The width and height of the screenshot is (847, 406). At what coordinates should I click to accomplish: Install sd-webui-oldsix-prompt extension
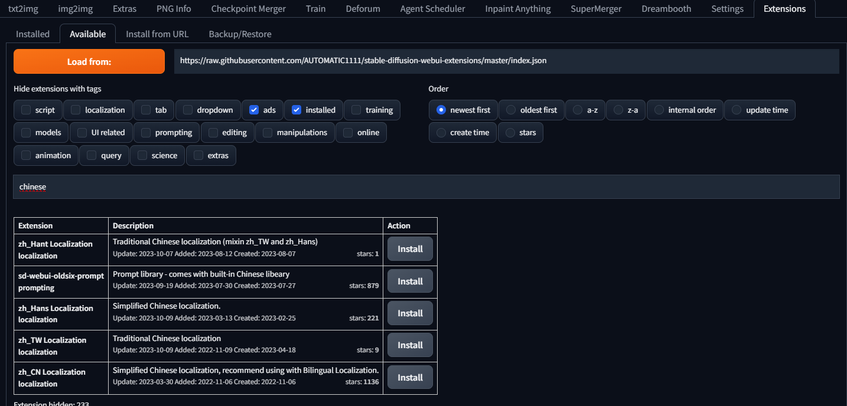click(410, 281)
